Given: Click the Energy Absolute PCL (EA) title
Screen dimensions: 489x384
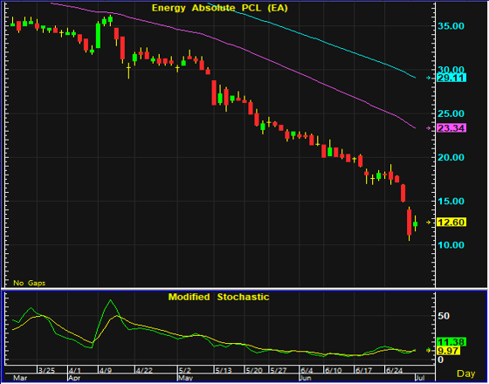Looking at the screenshot, I should (219, 8).
